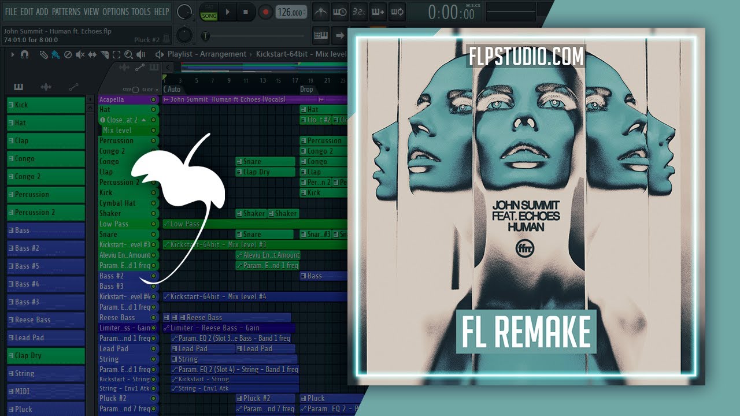Viewport: 740px width, 416px height.
Task: Click the typing keyboard to piano icon
Action: (321, 36)
